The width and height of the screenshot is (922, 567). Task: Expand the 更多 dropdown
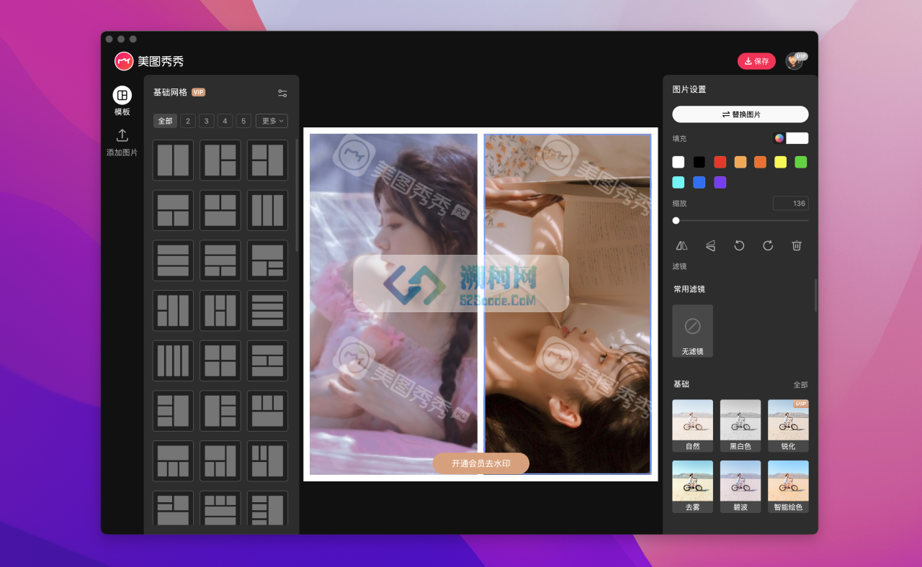click(x=272, y=121)
